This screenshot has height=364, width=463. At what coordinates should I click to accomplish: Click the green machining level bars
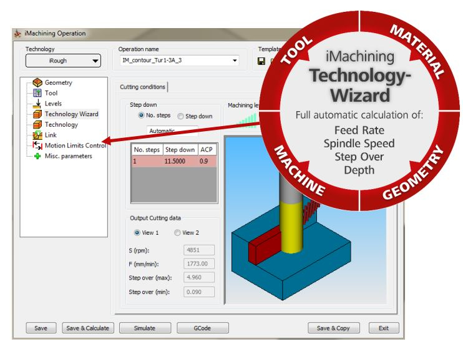248,121
